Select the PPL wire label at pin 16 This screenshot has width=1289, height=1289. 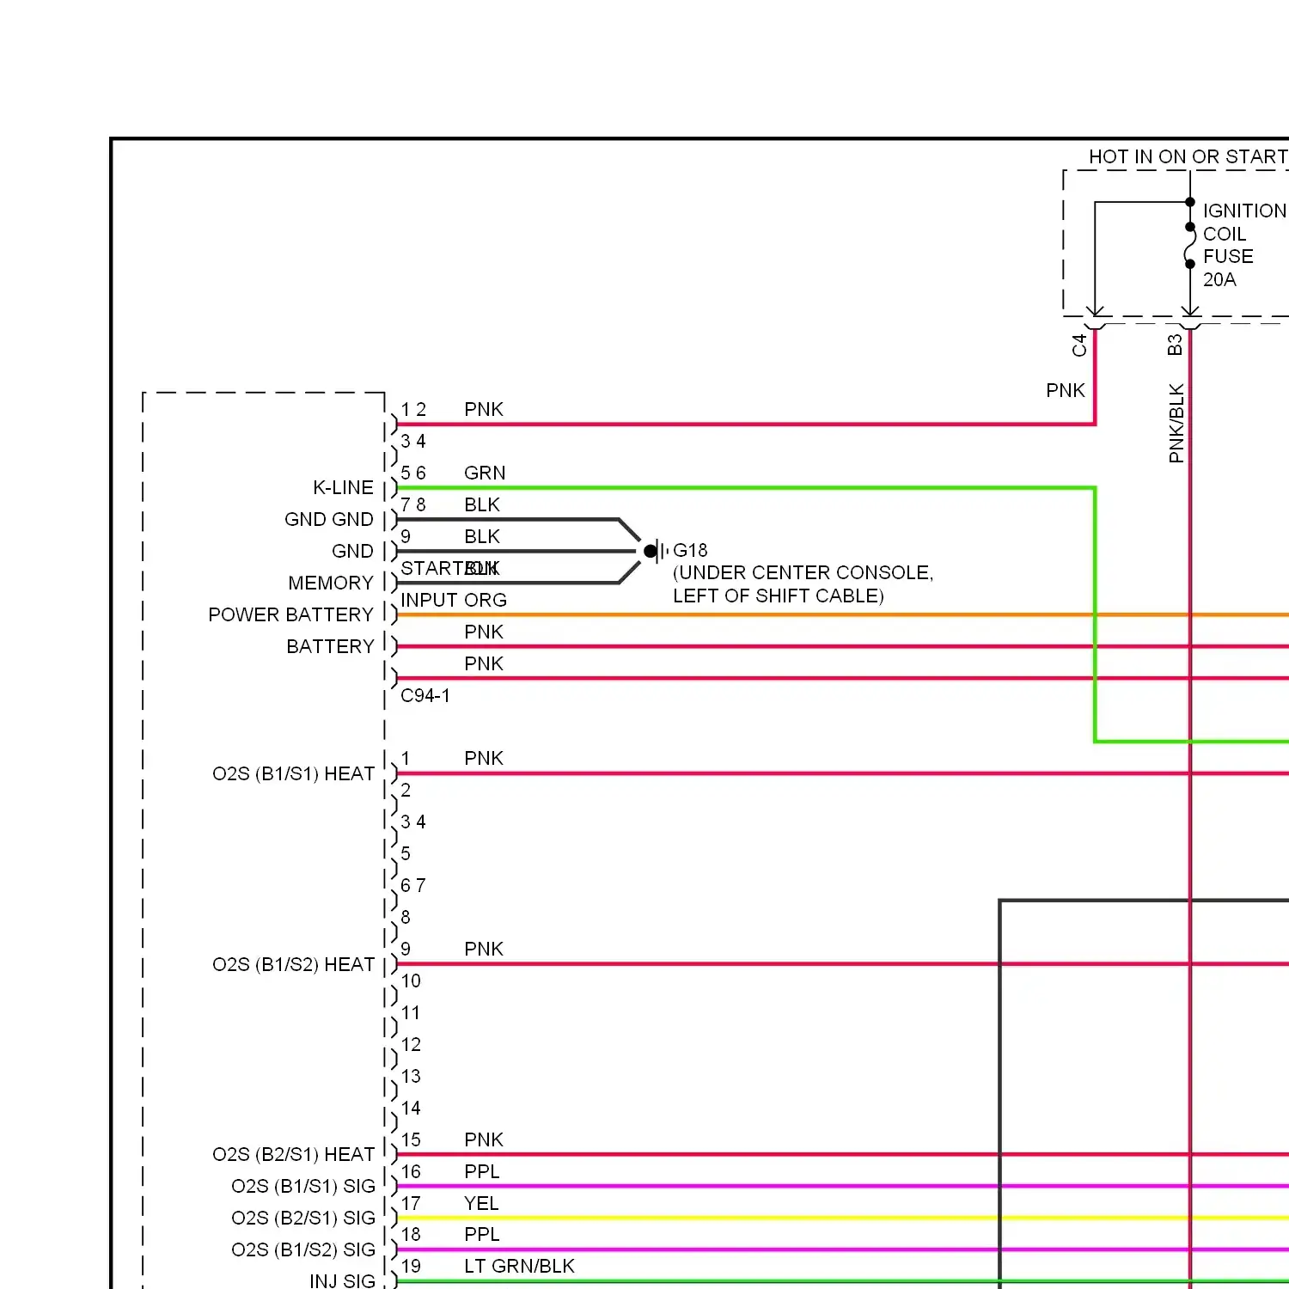click(482, 1171)
